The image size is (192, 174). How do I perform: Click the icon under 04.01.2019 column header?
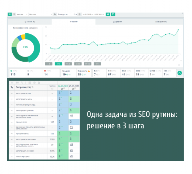[x=62, y=89]
